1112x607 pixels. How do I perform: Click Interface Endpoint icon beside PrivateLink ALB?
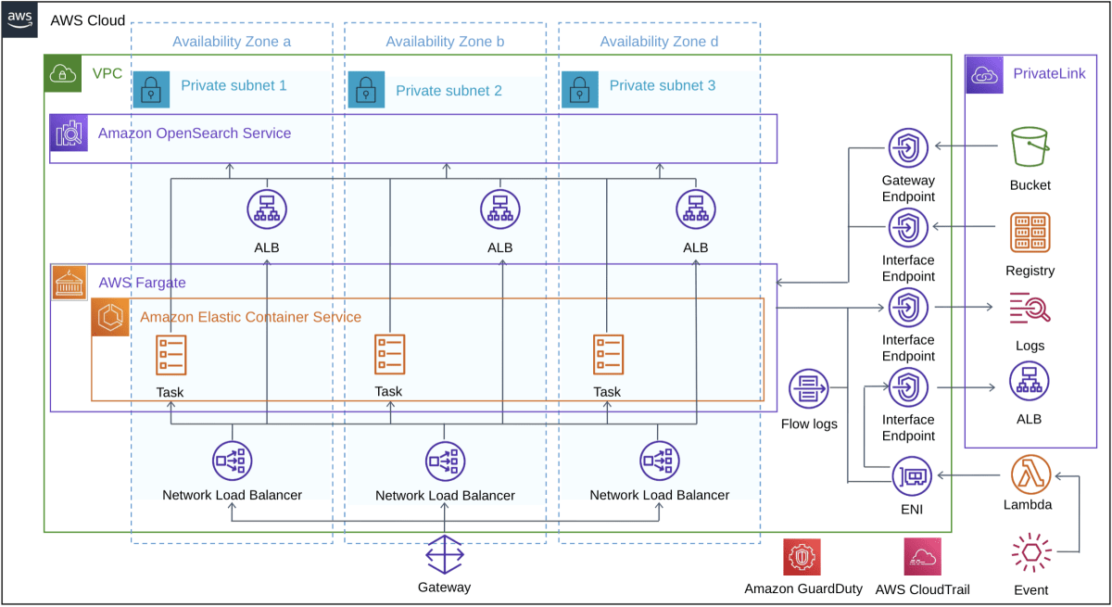[908, 387]
